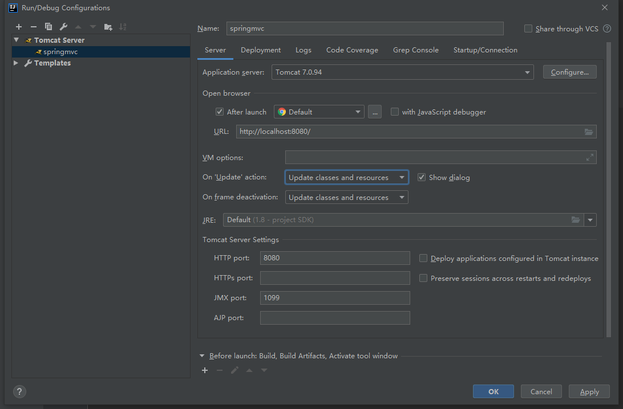623x409 pixels.
Task: Uncheck the After launch checkbox
Action: (x=220, y=112)
